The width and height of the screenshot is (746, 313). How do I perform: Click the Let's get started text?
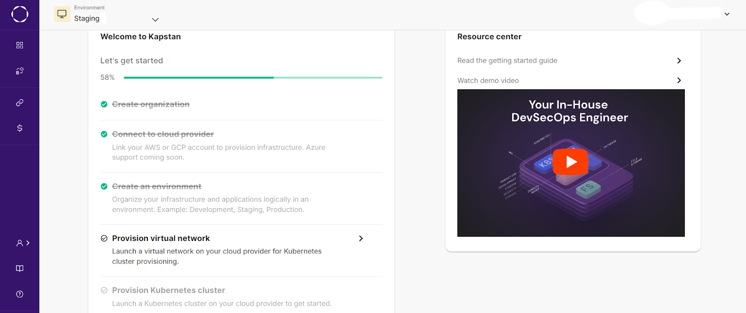(131, 60)
